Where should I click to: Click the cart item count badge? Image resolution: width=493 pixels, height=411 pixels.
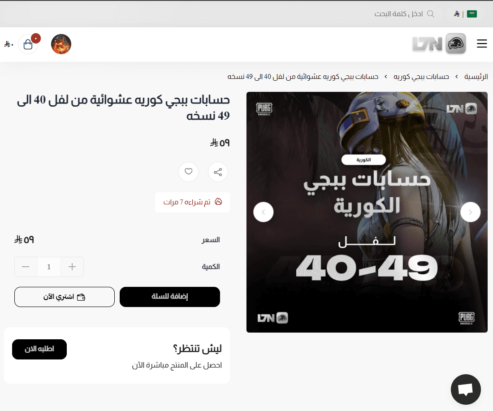[36, 39]
